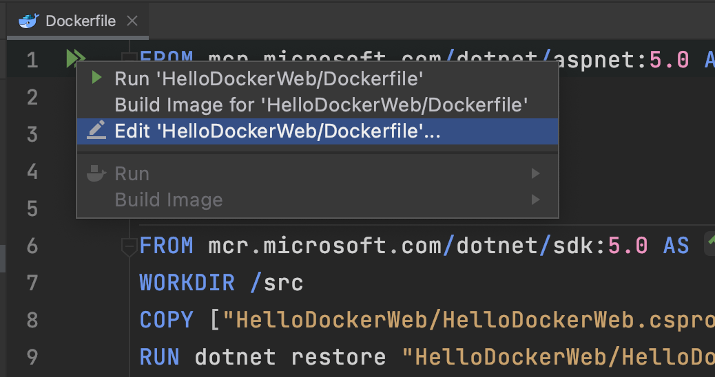Click the green double-arrow run gutter icon
Screen dimensions: 715x377
tap(75, 59)
